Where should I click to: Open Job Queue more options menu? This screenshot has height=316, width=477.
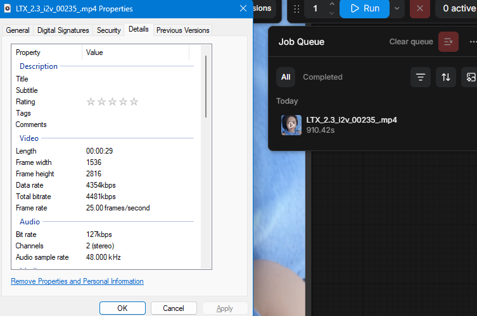tap(473, 42)
